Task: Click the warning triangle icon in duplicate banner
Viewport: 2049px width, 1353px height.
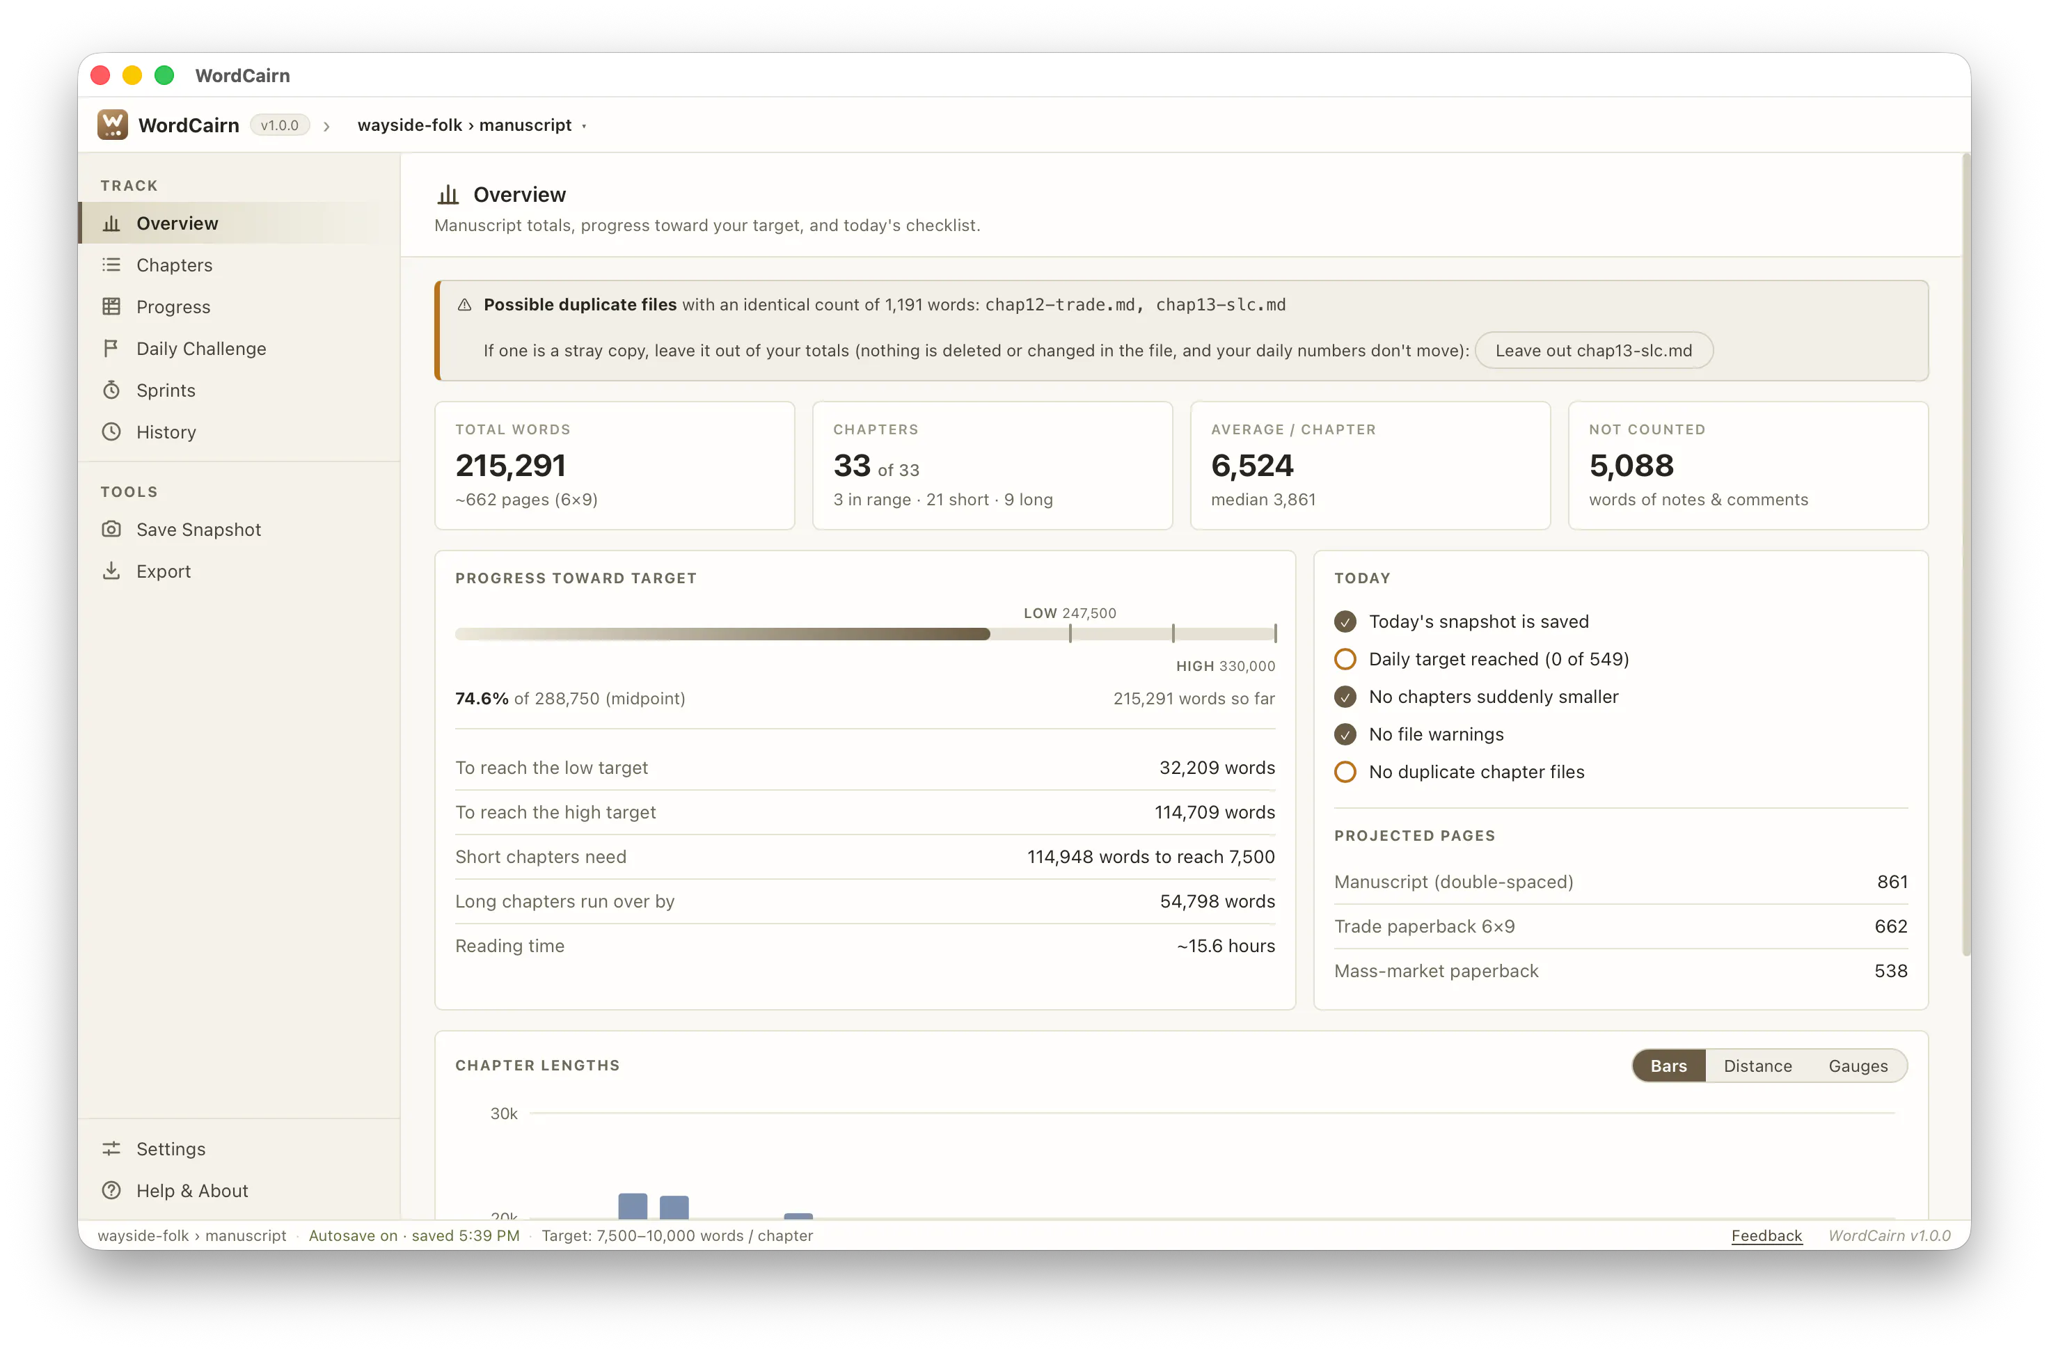Action: [x=464, y=305]
